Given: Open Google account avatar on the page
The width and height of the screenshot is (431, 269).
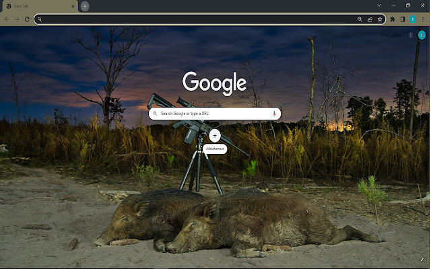Looking at the screenshot, I should coord(422,35).
